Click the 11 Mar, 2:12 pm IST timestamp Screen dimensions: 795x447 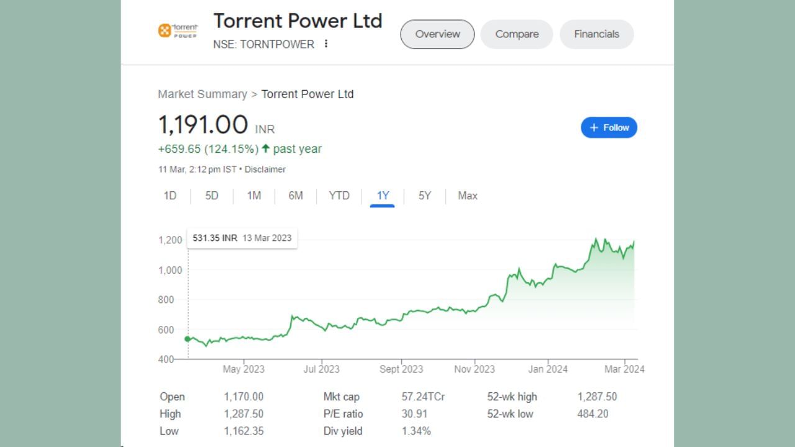click(198, 169)
